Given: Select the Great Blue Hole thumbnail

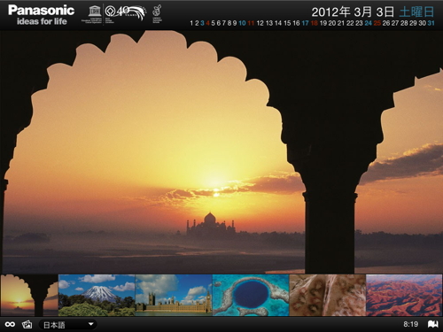Looking at the screenshot, I should point(251,295).
